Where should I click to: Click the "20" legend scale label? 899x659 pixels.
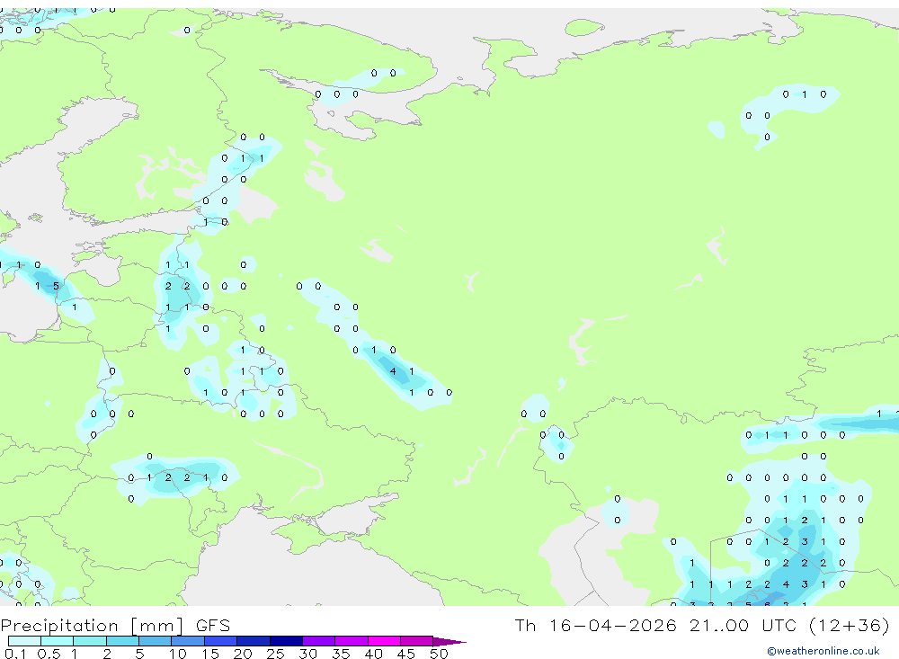pos(243,654)
